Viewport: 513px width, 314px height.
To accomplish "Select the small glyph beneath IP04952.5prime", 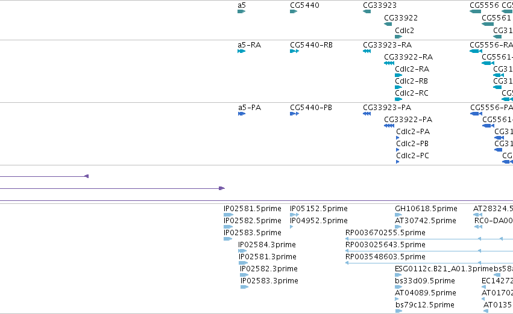I will tap(291, 227).
